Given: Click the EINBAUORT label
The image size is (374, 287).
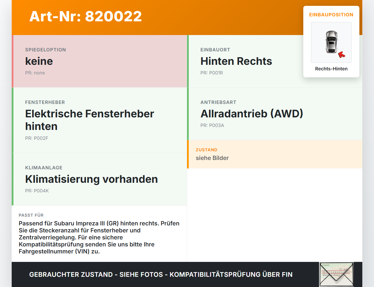Looking at the screenshot, I should [215, 50].
